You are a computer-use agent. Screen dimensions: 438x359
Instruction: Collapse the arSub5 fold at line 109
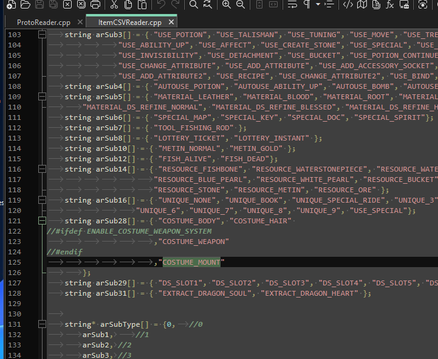pyautogui.click(x=42, y=97)
